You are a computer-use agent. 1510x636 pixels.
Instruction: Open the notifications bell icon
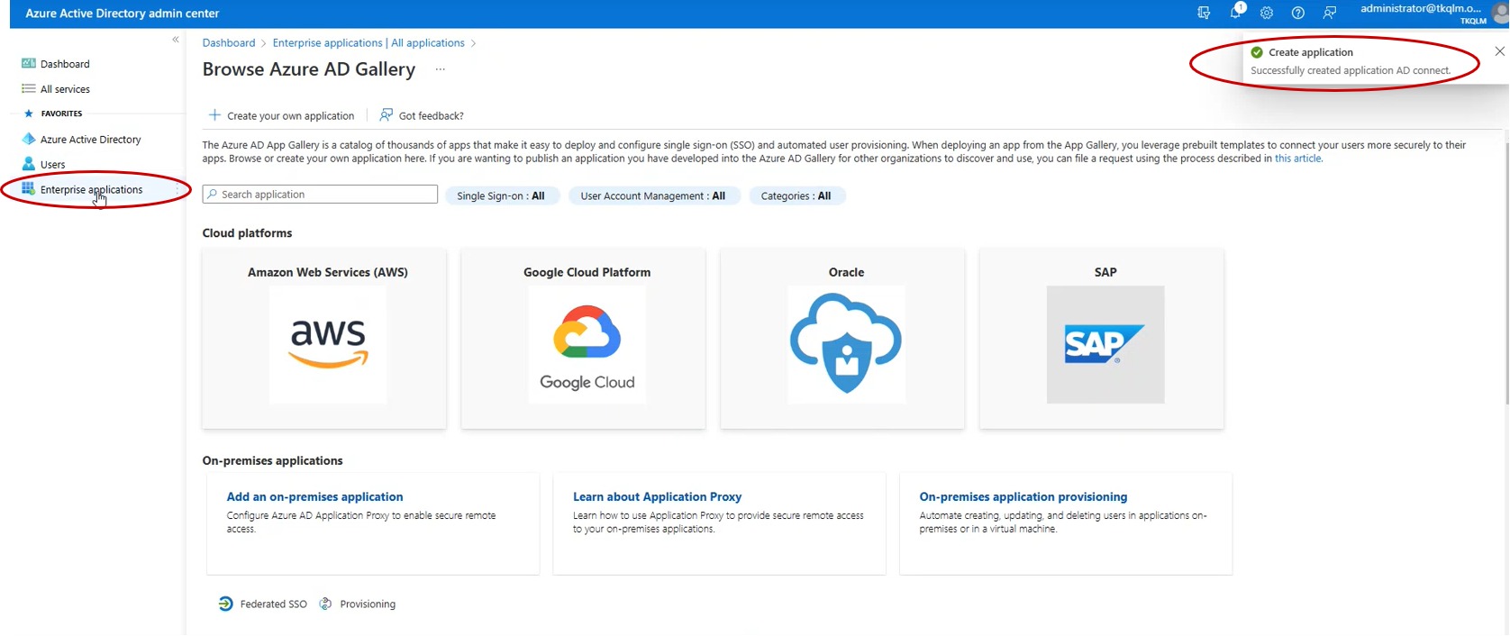(x=1235, y=13)
